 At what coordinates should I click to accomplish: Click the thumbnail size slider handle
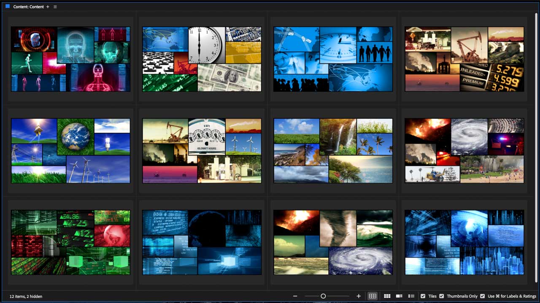[323, 296]
